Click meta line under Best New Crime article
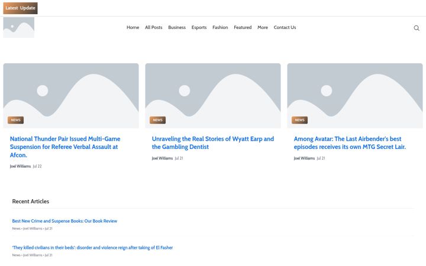426x266 pixels. [33, 229]
